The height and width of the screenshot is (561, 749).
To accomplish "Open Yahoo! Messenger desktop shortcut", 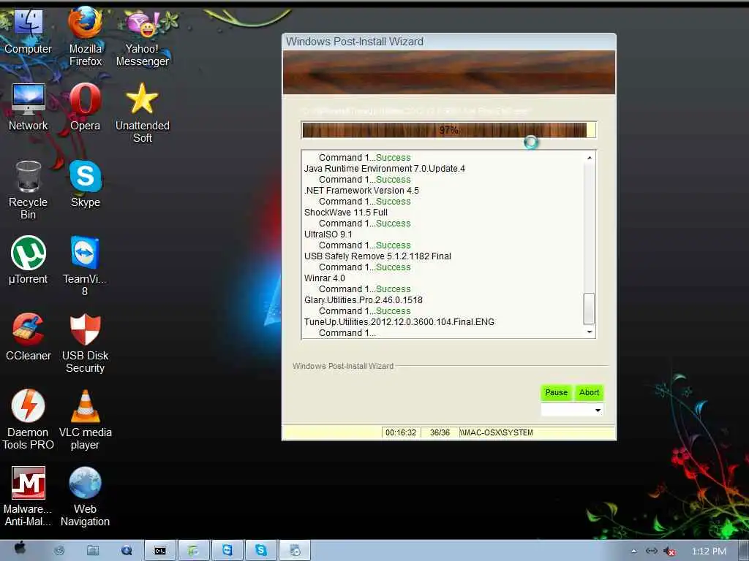I will pyautogui.click(x=143, y=39).
